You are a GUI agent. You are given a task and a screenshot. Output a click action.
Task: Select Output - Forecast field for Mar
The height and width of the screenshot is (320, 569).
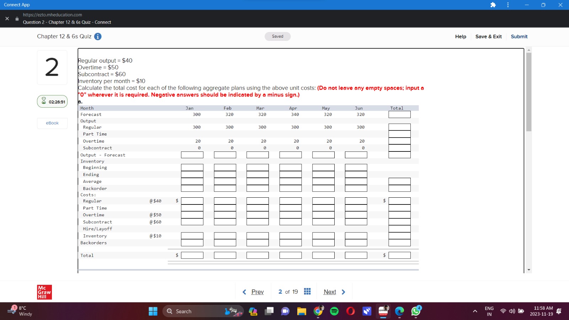(257, 155)
